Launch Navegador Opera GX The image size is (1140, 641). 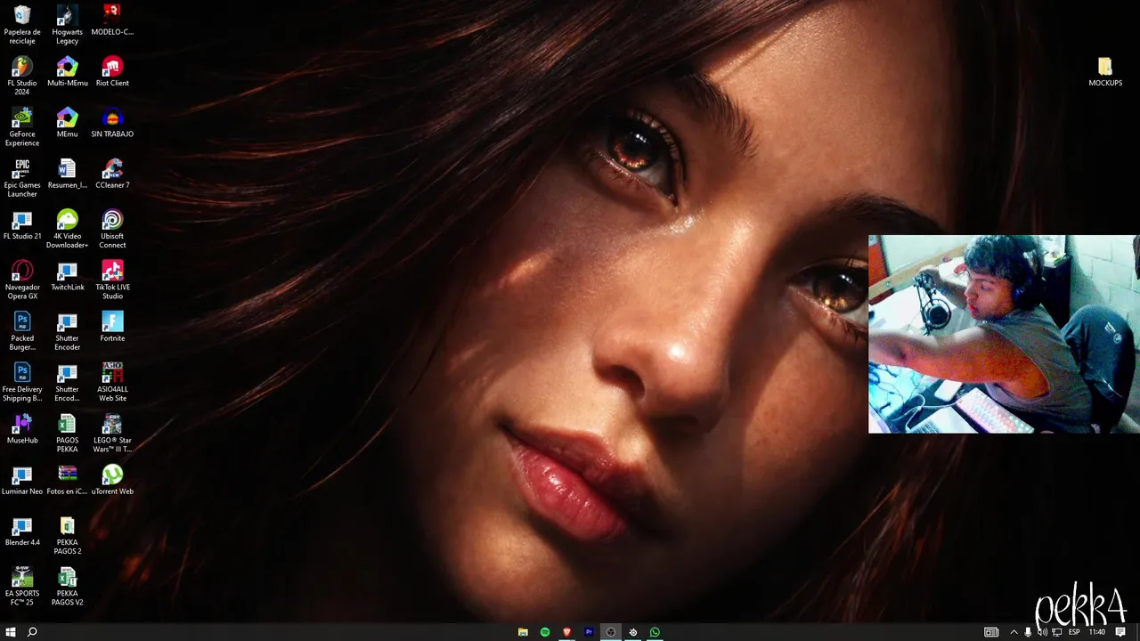22,280
